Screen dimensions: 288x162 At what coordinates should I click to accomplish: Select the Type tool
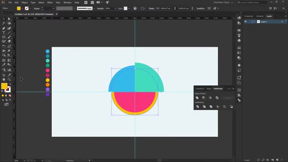4,33
